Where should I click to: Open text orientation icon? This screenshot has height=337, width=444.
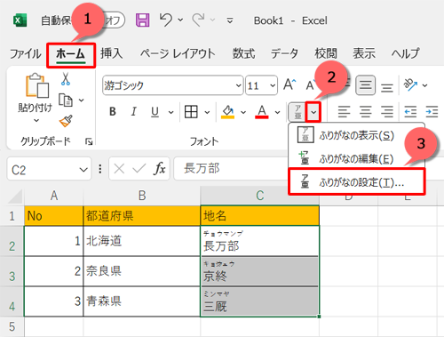[x=410, y=85]
